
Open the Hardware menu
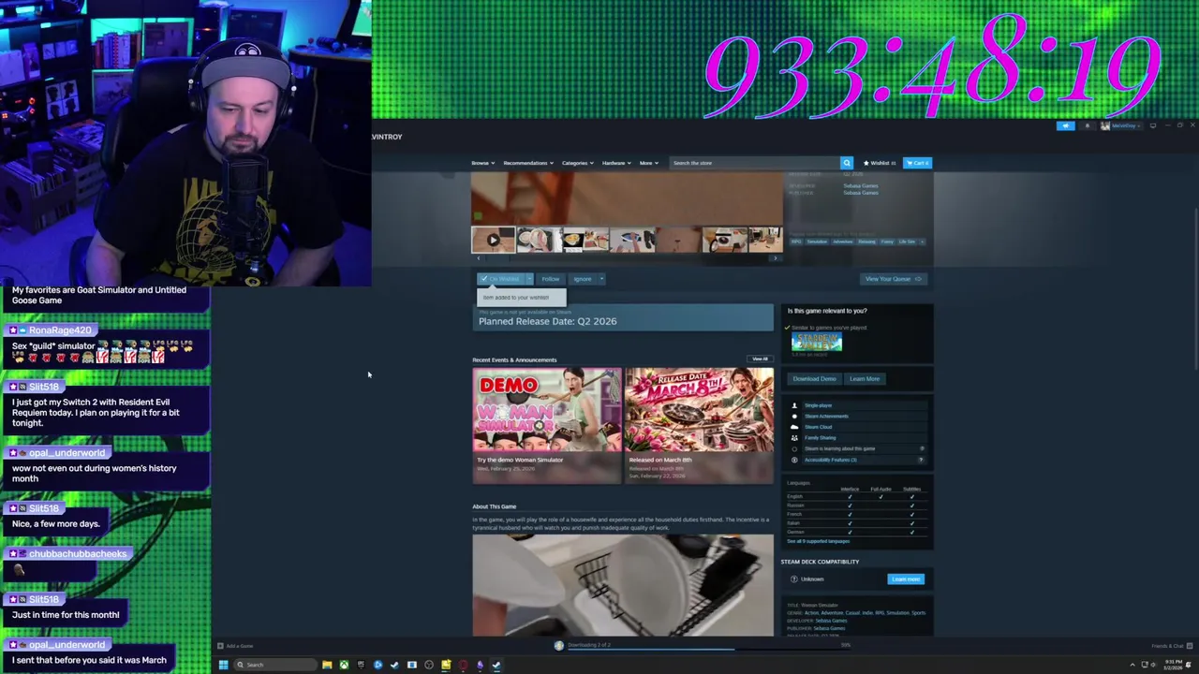coord(616,163)
